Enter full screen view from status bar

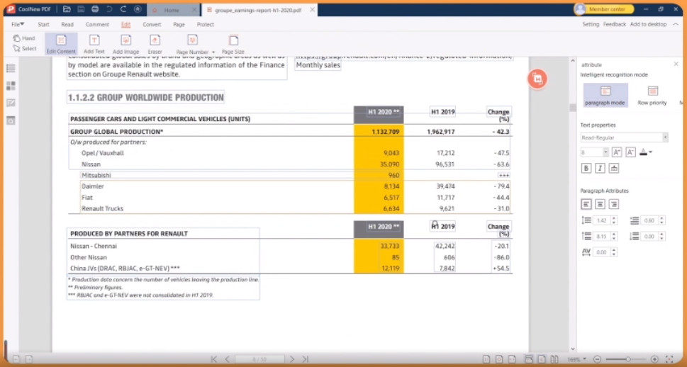(x=669, y=359)
